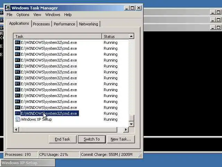This screenshot has width=222, height=167.
Task: Click the Task Manager title bar icon
Action: 8,8
